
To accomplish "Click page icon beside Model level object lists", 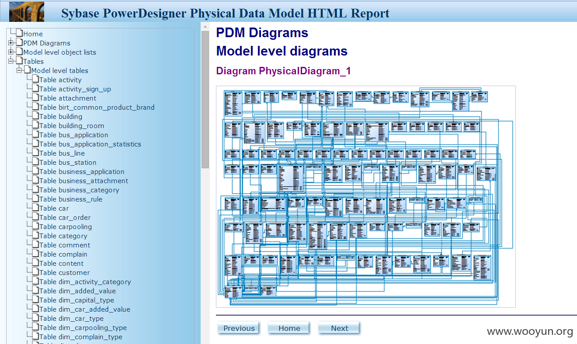I will click(x=19, y=52).
